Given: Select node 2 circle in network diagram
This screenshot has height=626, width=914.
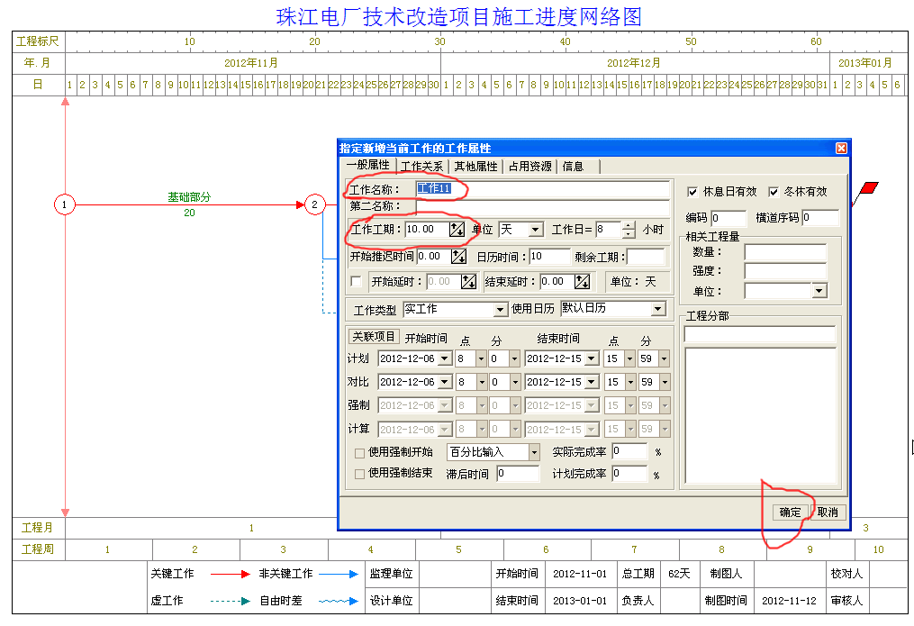Looking at the screenshot, I should pyautogui.click(x=315, y=204).
